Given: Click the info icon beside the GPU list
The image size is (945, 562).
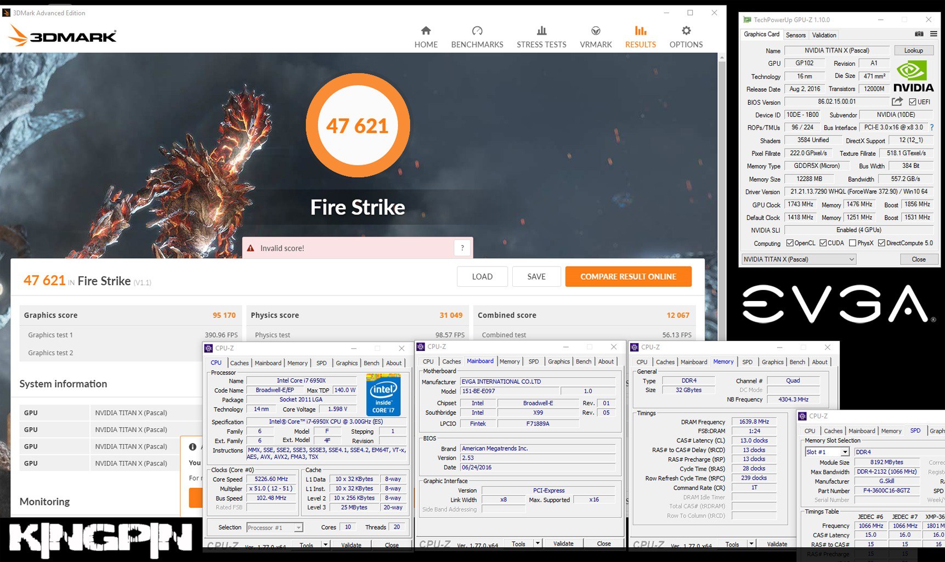Looking at the screenshot, I should pyautogui.click(x=193, y=447).
